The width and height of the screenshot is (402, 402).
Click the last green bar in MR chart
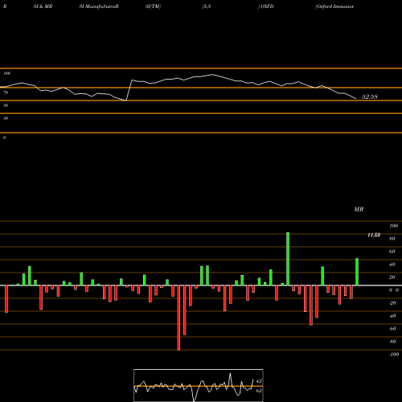tap(357, 272)
